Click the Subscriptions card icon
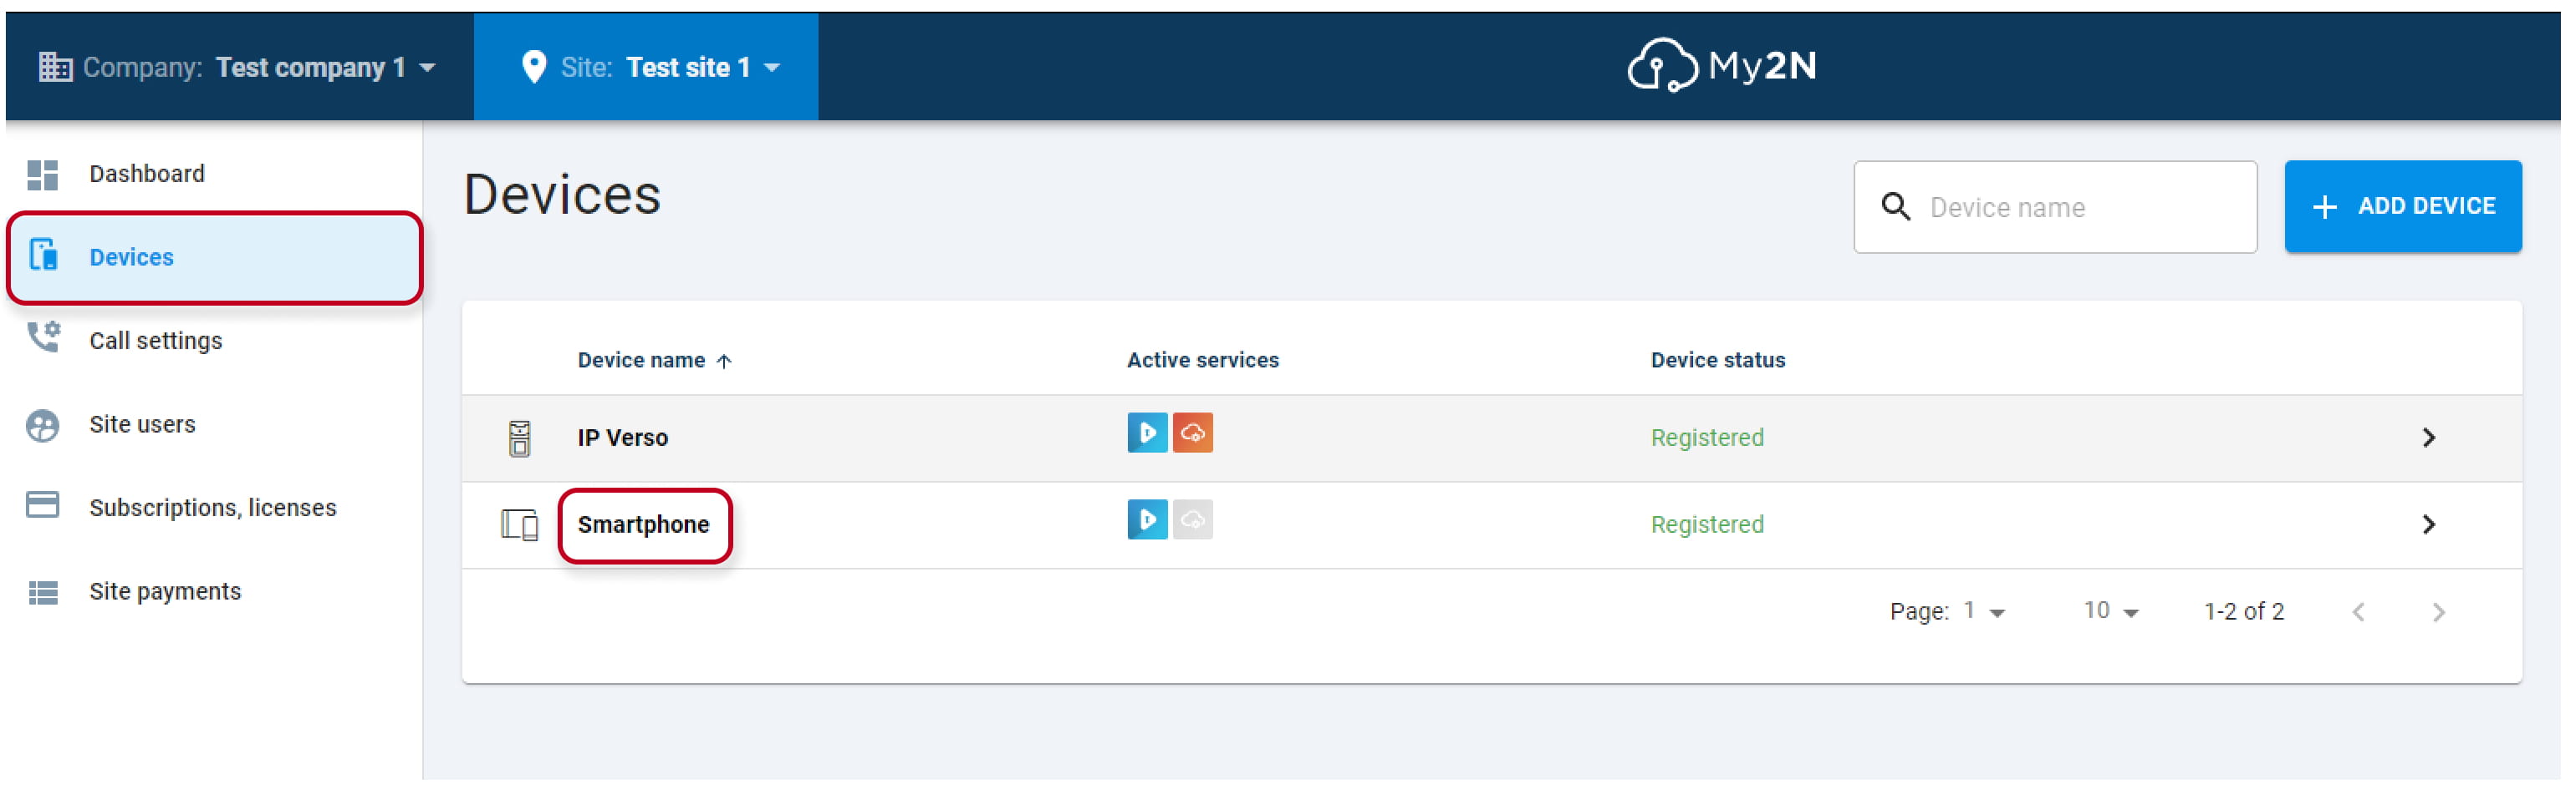The height and width of the screenshot is (795, 2576). point(42,505)
